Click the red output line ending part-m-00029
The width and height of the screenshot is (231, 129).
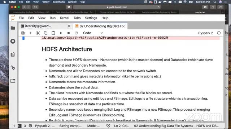pos(105,38)
